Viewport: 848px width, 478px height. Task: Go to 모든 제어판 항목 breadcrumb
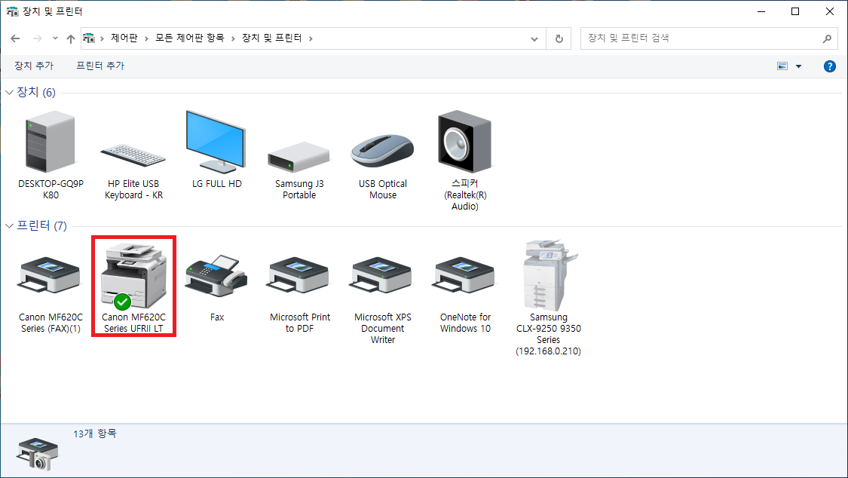190,38
